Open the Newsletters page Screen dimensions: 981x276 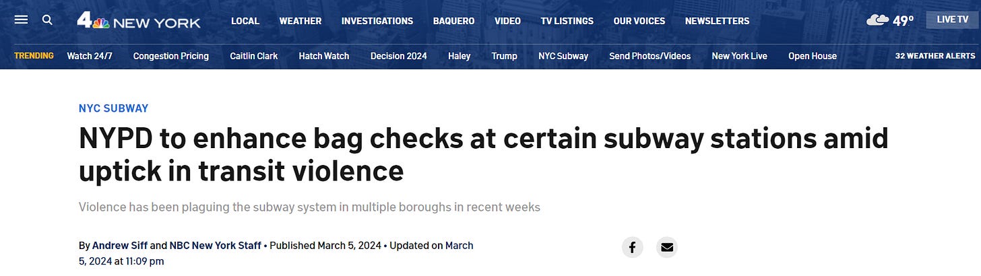[x=717, y=21]
